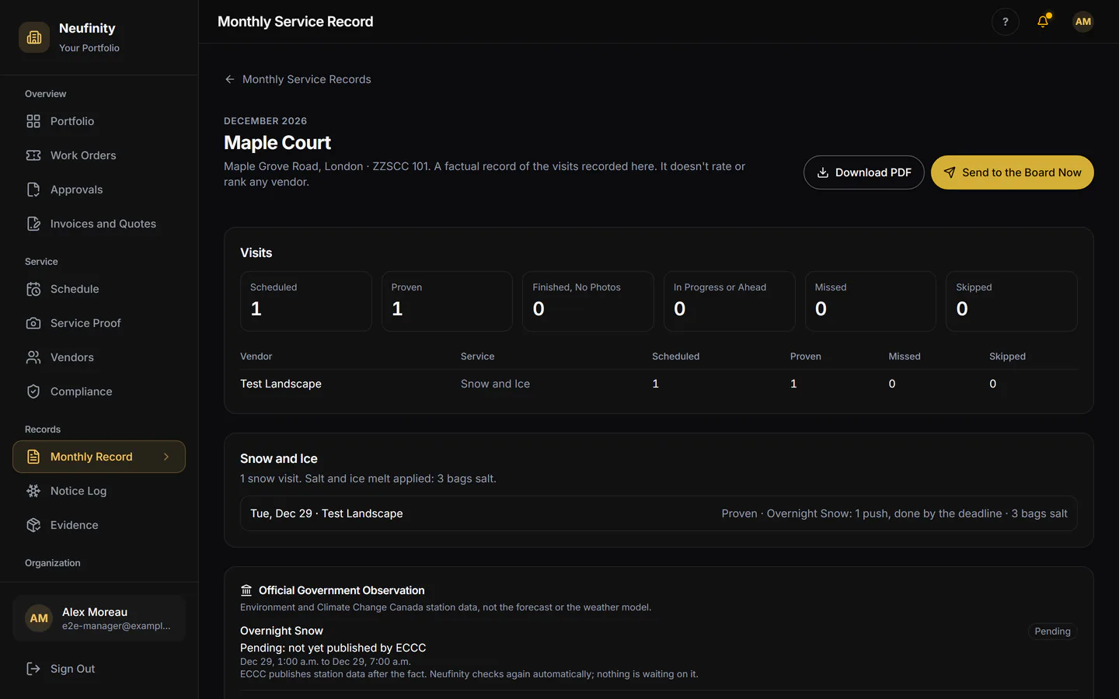The width and height of the screenshot is (1119, 699).
Task: Download the record as PDF
Action: point(863,172)
